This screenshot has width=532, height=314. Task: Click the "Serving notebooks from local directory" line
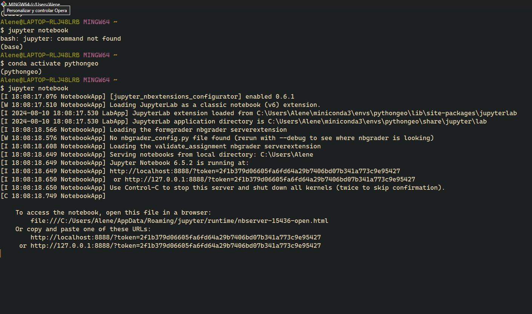pyautogui.click(x=211, y=154)
